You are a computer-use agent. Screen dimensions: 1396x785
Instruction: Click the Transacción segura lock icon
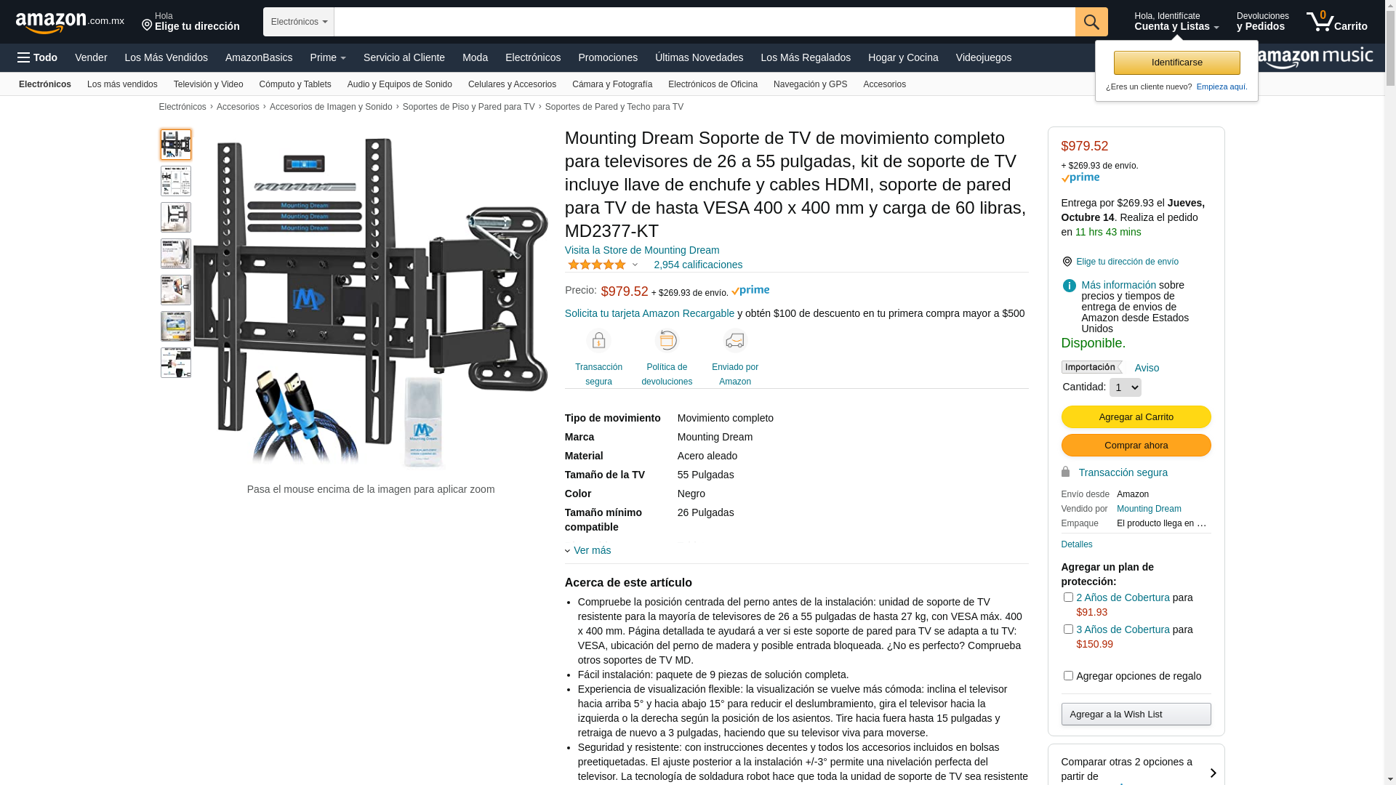pyautogui.click(x=598, y=340)
